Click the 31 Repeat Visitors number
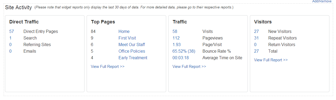336x100 pixels. click(256, 38)
